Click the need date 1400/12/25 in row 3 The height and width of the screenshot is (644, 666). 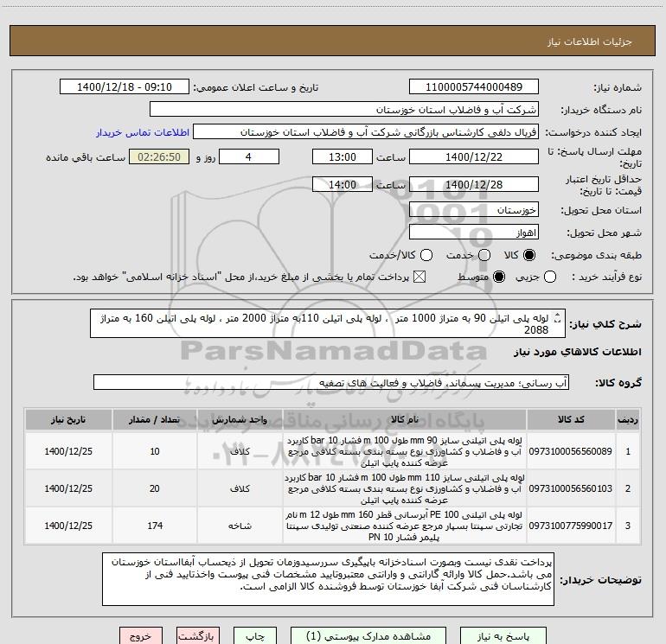click(68, 526)
